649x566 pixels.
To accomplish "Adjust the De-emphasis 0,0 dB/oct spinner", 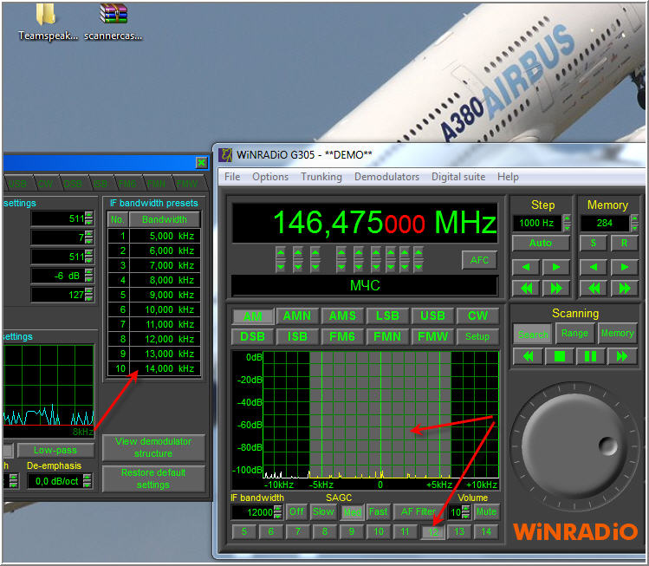I will tap(88, 481).
